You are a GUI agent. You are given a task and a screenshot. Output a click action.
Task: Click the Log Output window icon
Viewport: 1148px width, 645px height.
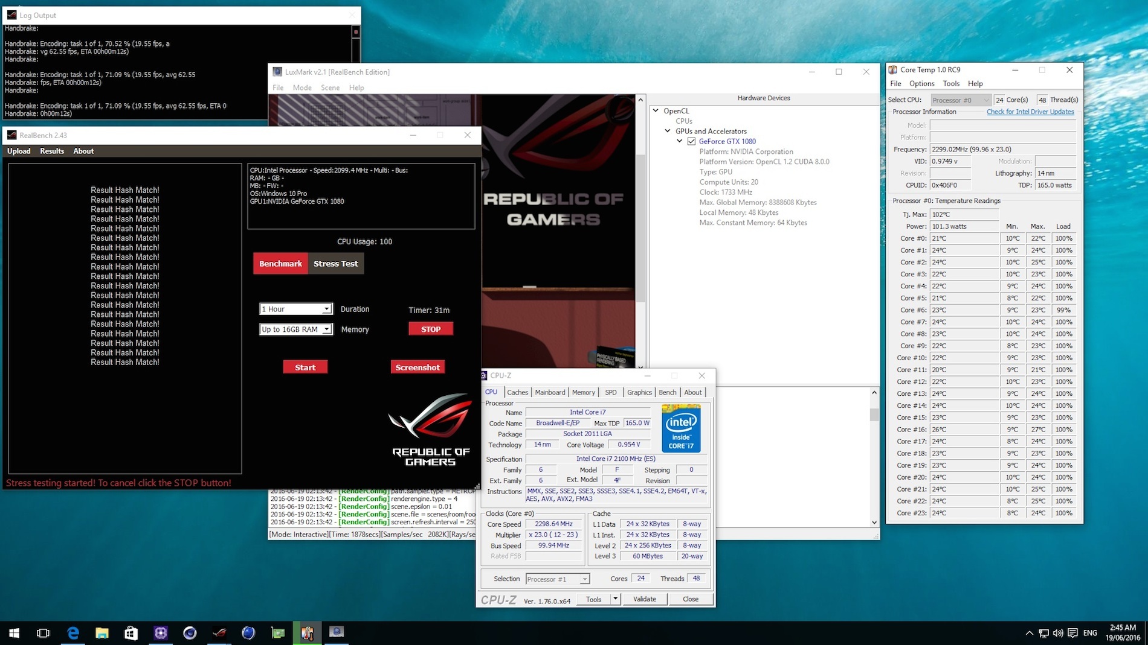[x=11, y=15]
